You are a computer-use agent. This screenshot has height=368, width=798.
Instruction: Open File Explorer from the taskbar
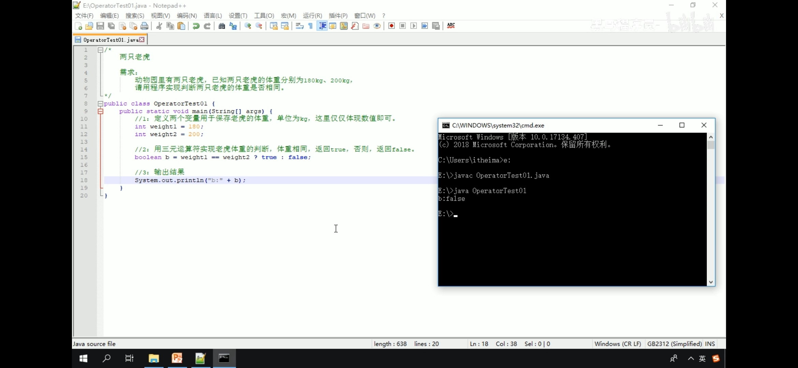154,358
